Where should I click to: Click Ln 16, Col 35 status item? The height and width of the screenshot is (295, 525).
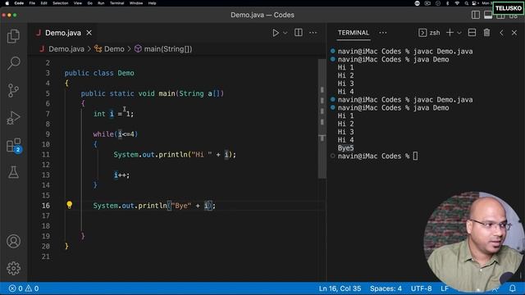(x=340, y=288)
